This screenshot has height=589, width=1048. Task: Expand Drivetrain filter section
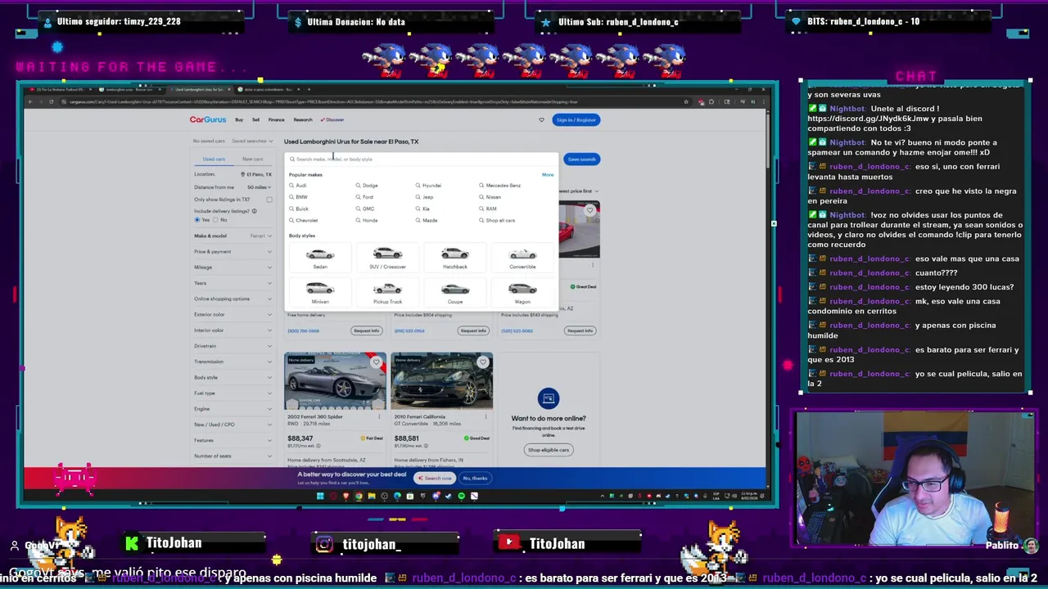click(x=233, y=346)
